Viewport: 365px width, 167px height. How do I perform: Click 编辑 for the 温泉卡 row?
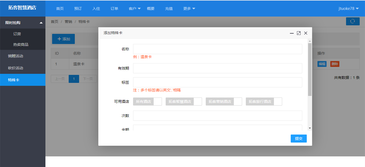[x=322, y=64]
